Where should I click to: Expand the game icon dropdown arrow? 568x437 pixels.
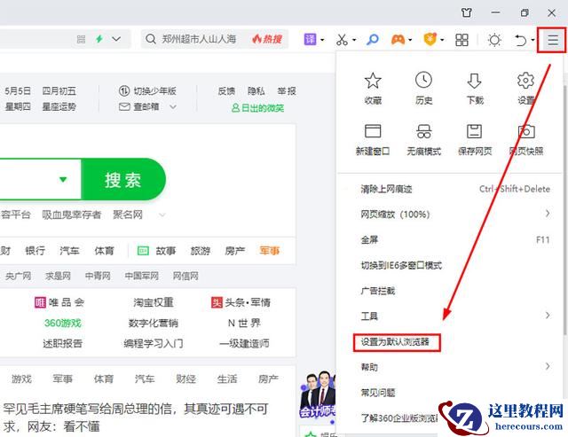pyautogui.click(x=410, y=40)
